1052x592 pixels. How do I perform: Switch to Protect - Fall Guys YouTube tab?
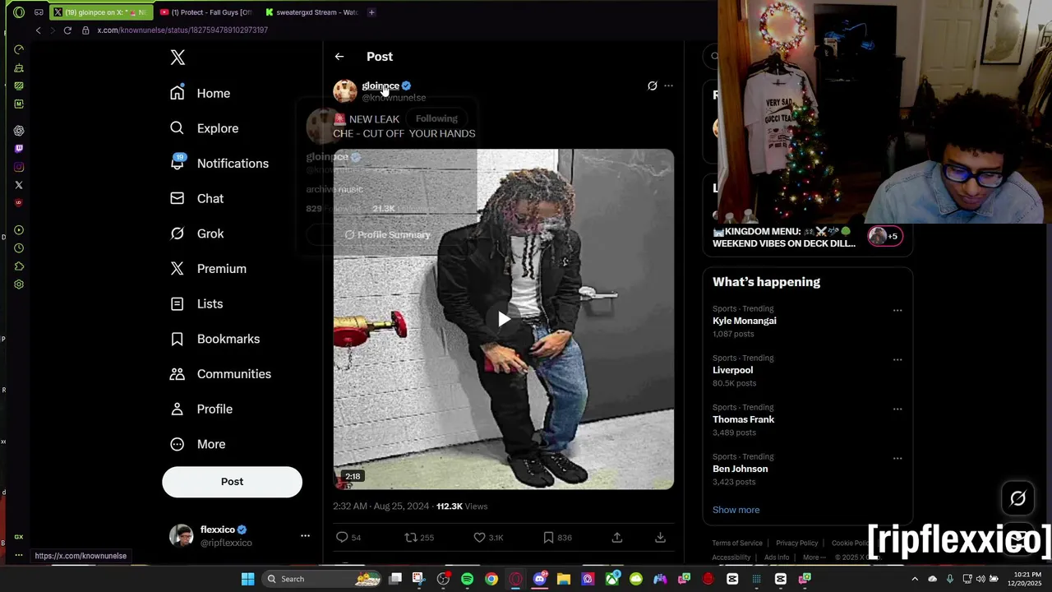pyautogui.click(x=205, y=12)
